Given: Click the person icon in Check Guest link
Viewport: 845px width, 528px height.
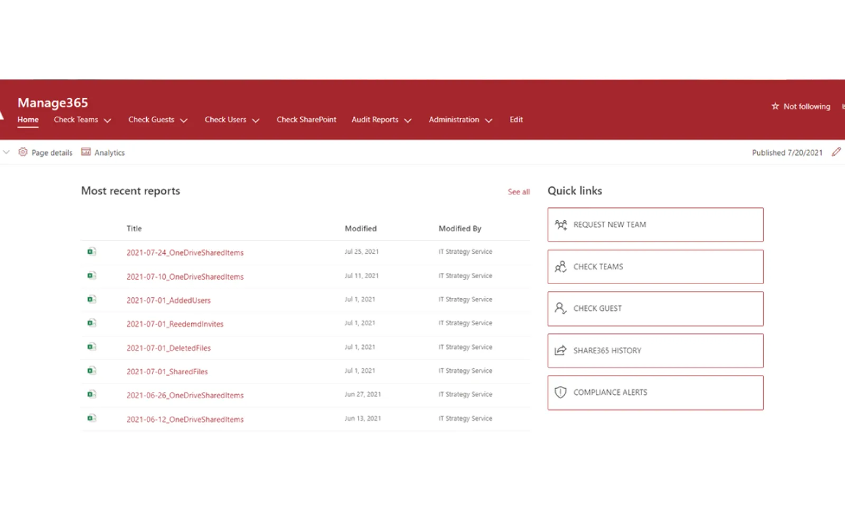Looking at the screenshot, I should (x=561, y=308).
